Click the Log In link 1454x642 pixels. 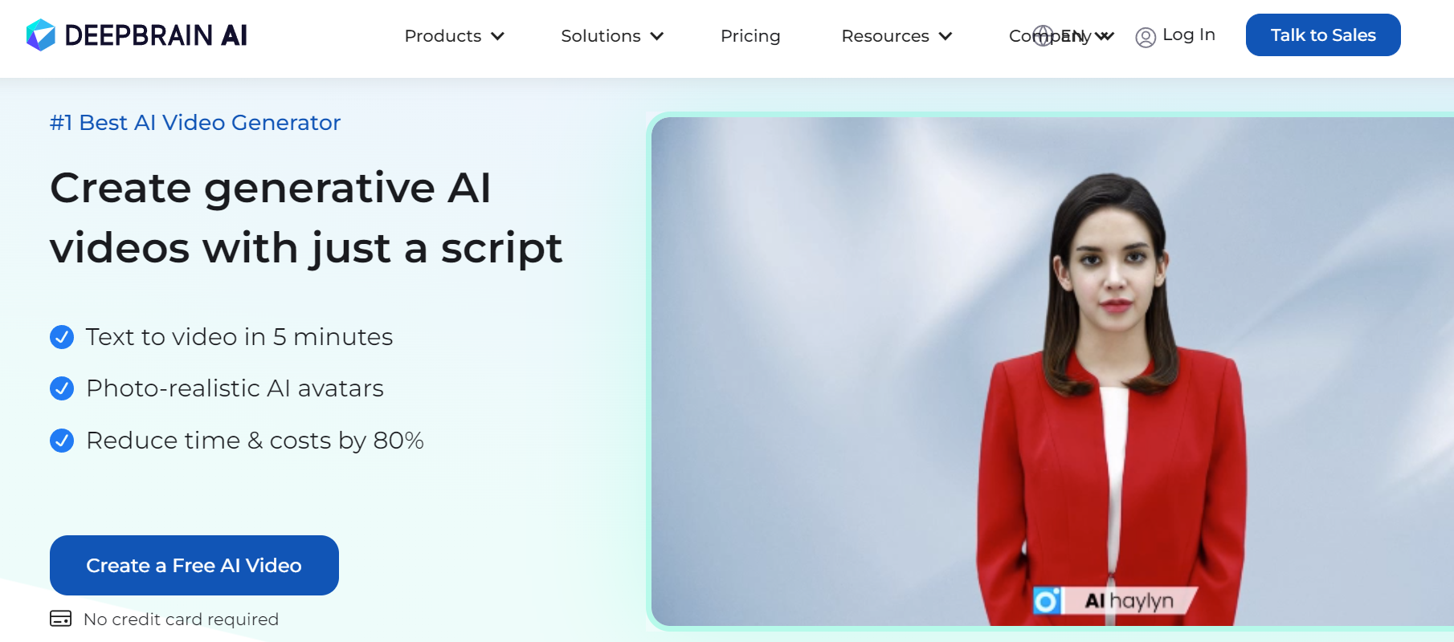1189,35
